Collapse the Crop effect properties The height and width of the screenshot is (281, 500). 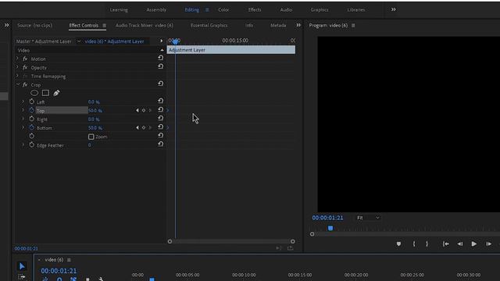click(18, 84)
